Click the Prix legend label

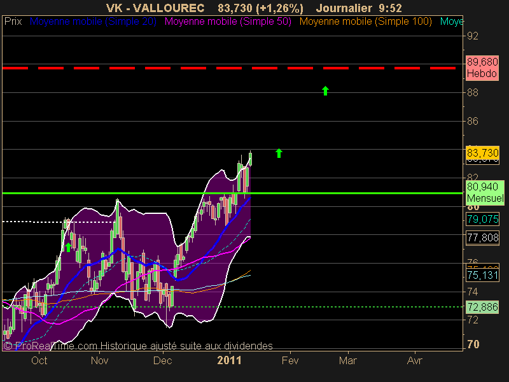(13, 22)
